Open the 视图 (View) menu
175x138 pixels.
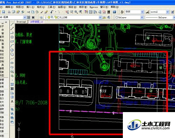20,7
